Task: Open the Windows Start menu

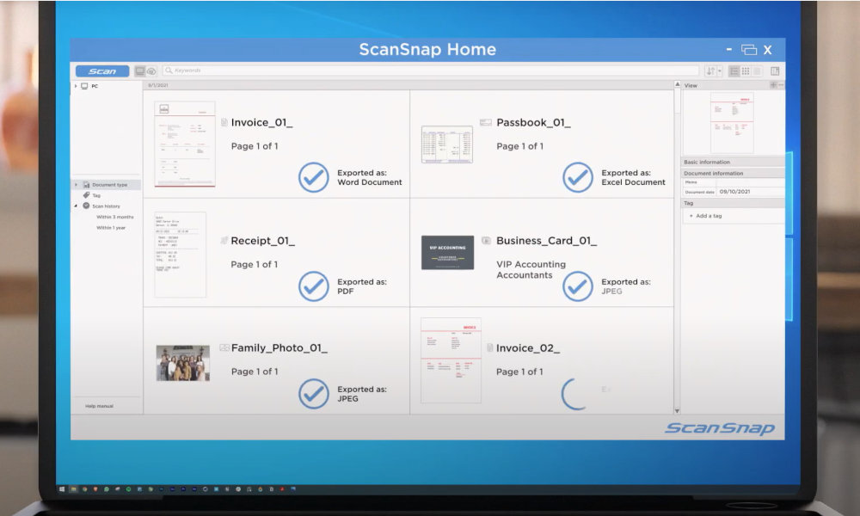Action: (x=62, y=488)
